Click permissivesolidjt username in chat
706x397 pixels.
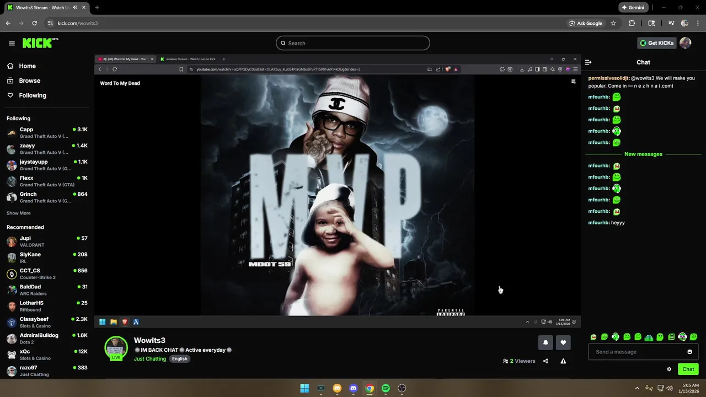[x=608, y=78]
